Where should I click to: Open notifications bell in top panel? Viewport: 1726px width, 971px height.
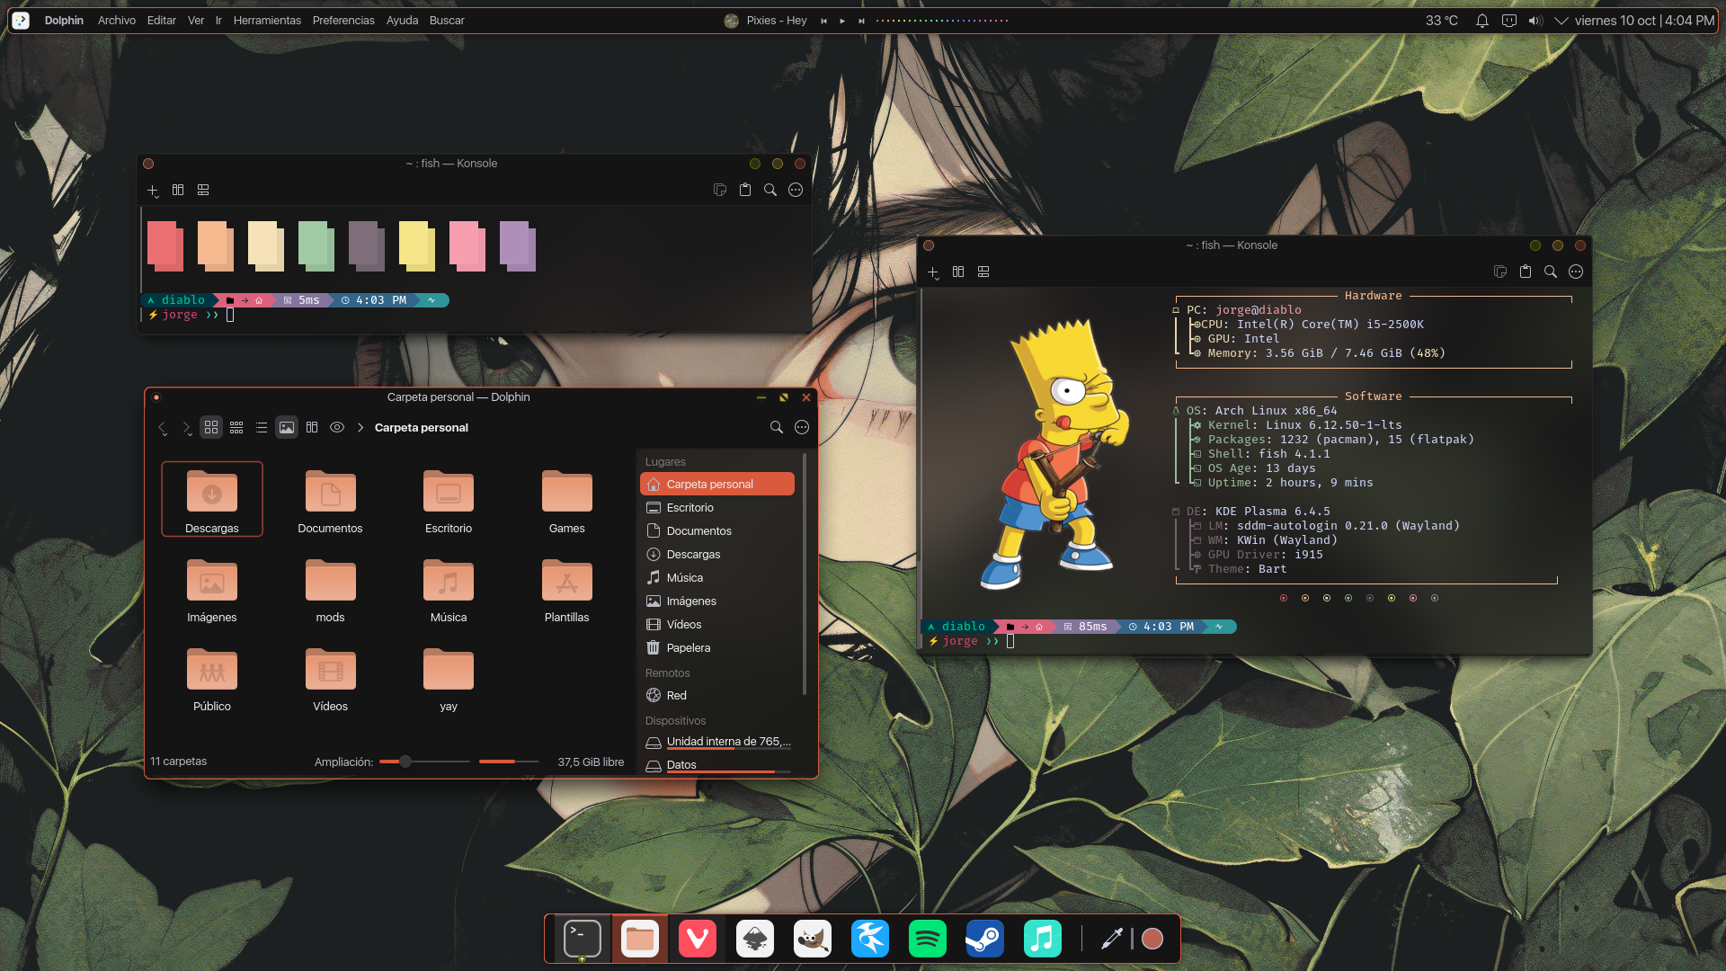(x=1482, y=21)
